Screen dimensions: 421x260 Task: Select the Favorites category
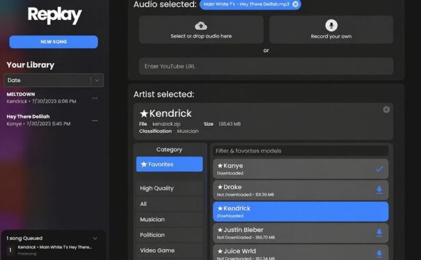click(x=169, y=164)
